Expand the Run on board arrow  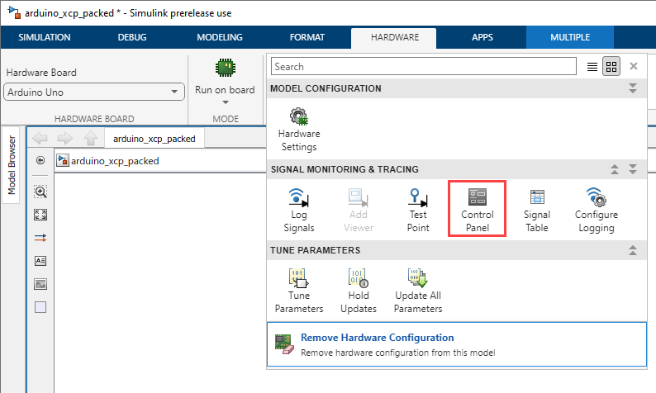click(x=226, y=102)
